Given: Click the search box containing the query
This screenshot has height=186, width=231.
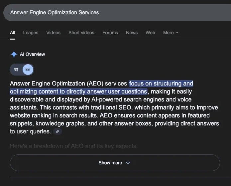Looking at the screenshot, I should click(x=117, y=13).
